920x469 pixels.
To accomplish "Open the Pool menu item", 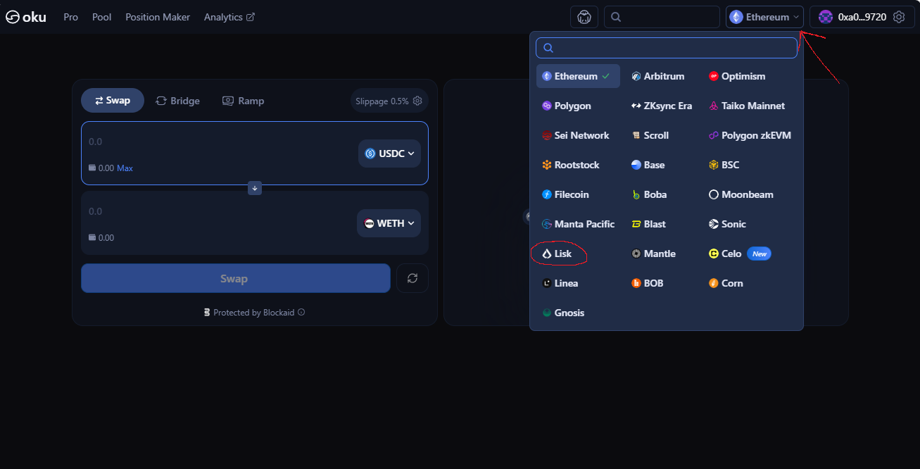I will click(x=102, y=17).
